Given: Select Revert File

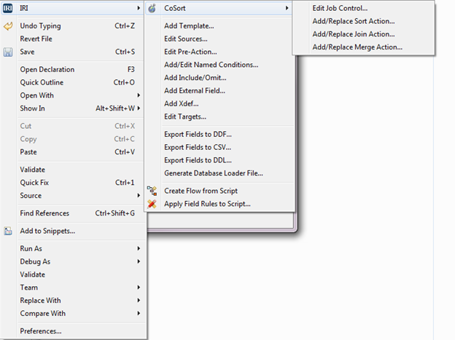Looking at the screenshot, I should click(x=74, y=39).
